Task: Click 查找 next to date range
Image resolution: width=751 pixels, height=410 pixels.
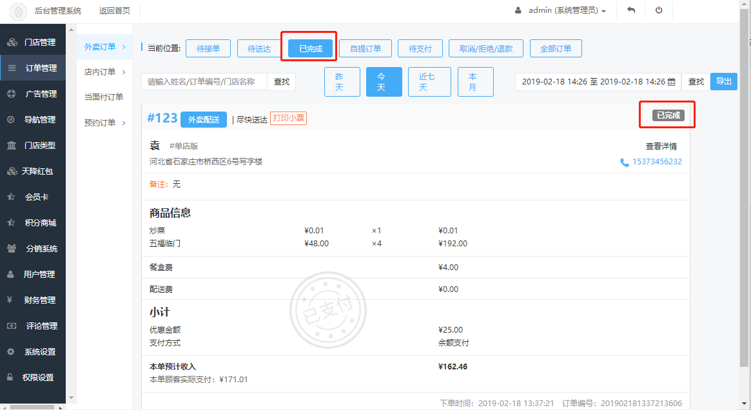Action: pyautogui.click(x=696, y=82)
